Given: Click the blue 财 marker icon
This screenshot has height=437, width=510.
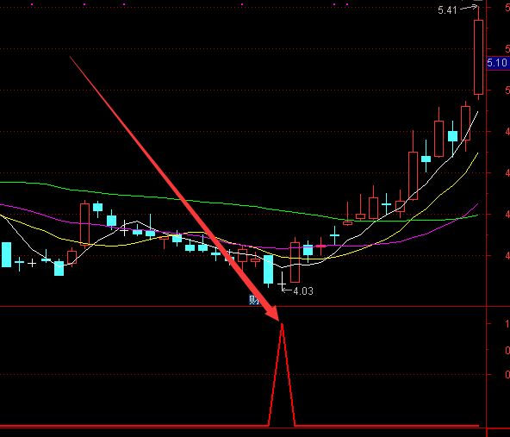Looking at the screenshot, I should pyautogui.click(x=253, y=300).
